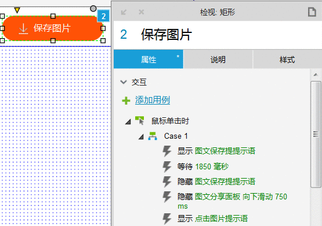Click the inspector vertical scrollbar thumb
This screenshot has width=322, height=226.
[316, 134]
